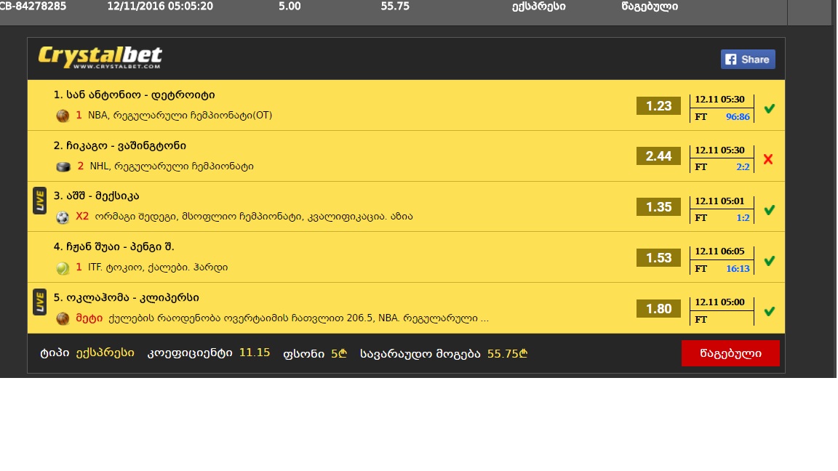The height and width of the screenshot is (471, 838).
Task: Click წაგებული text in header row
Action: coord(650,7)
